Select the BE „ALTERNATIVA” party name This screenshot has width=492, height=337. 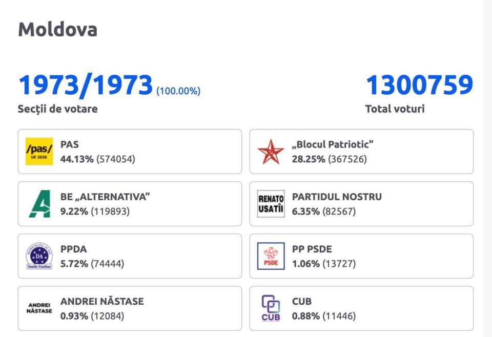point(105,197)
